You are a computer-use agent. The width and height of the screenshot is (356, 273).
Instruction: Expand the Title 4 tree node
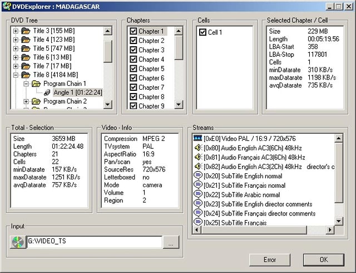[16, 40]
